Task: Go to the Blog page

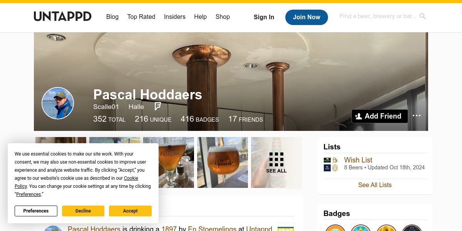Action: point(112,17)
